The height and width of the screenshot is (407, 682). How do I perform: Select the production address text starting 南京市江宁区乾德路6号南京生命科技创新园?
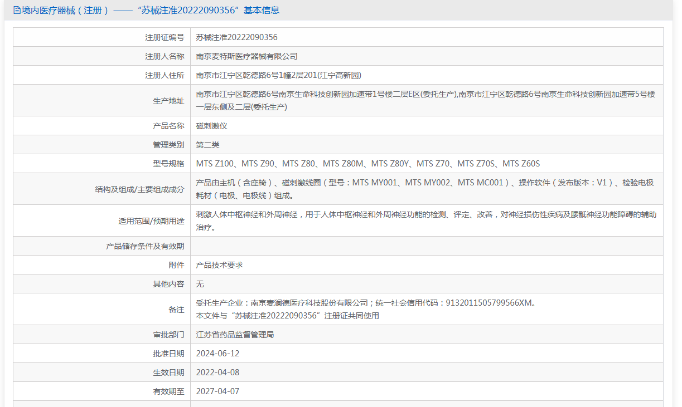pos(425,100)
